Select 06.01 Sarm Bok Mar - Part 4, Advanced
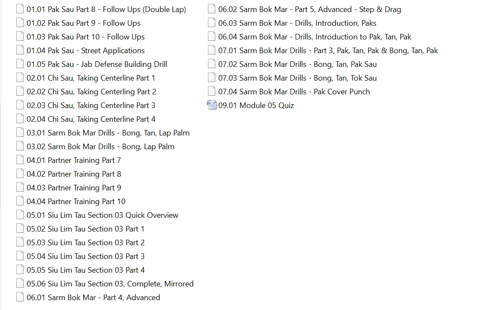This screenshot has height=310, width=495. click(x=93, y=298)
